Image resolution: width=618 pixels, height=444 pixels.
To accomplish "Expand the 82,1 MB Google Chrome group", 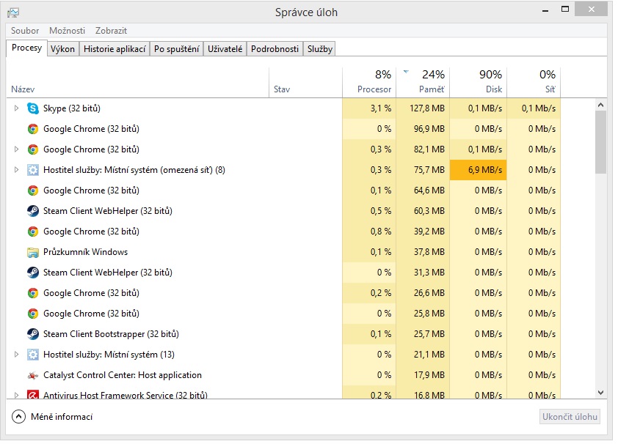I will [x=16, y=149].
